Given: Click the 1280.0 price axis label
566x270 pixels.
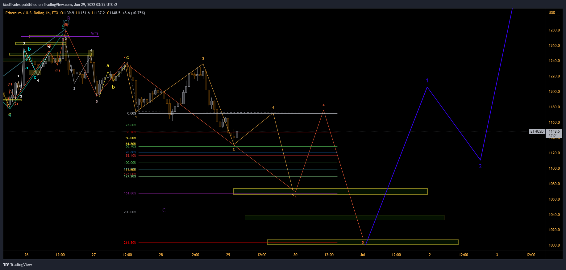Looking at the screenshot, I should coord(554,30).
